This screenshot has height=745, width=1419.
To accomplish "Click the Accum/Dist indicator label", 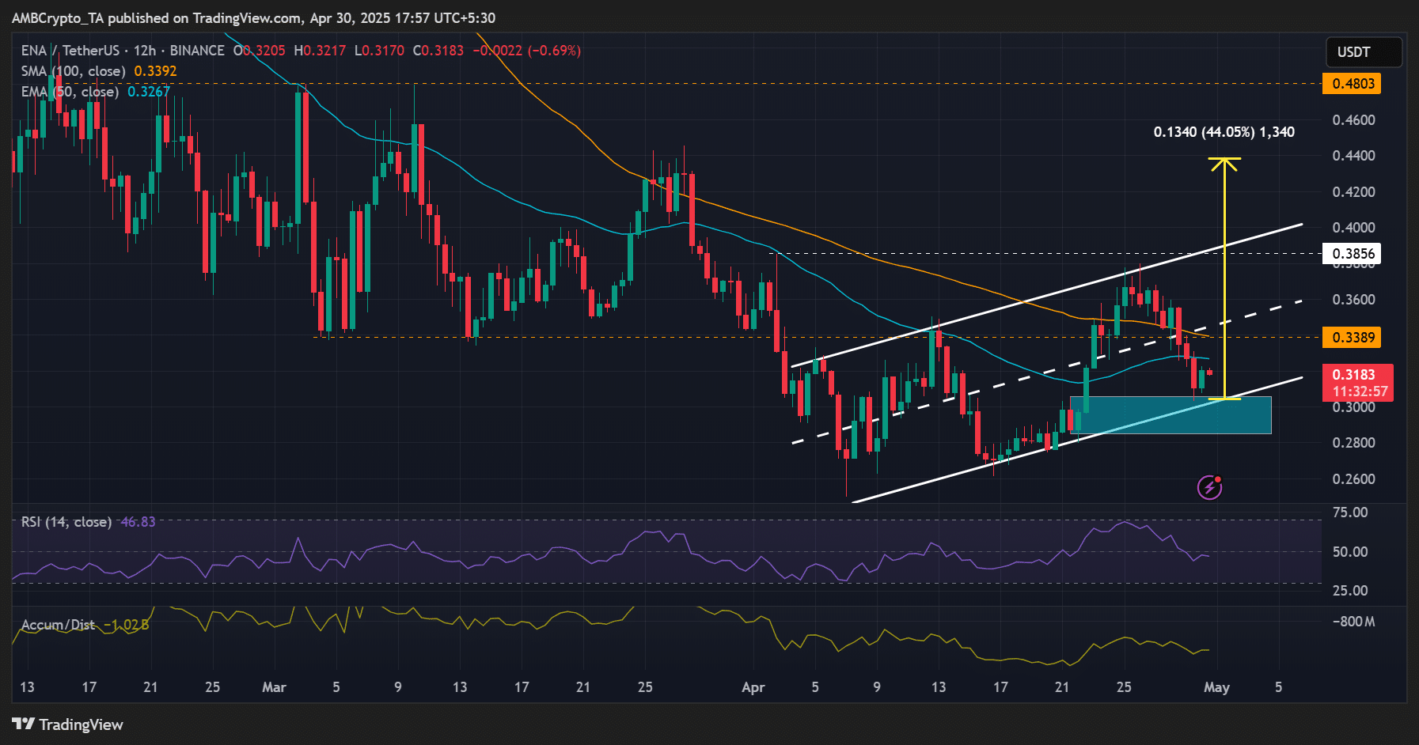I will 58,625.
